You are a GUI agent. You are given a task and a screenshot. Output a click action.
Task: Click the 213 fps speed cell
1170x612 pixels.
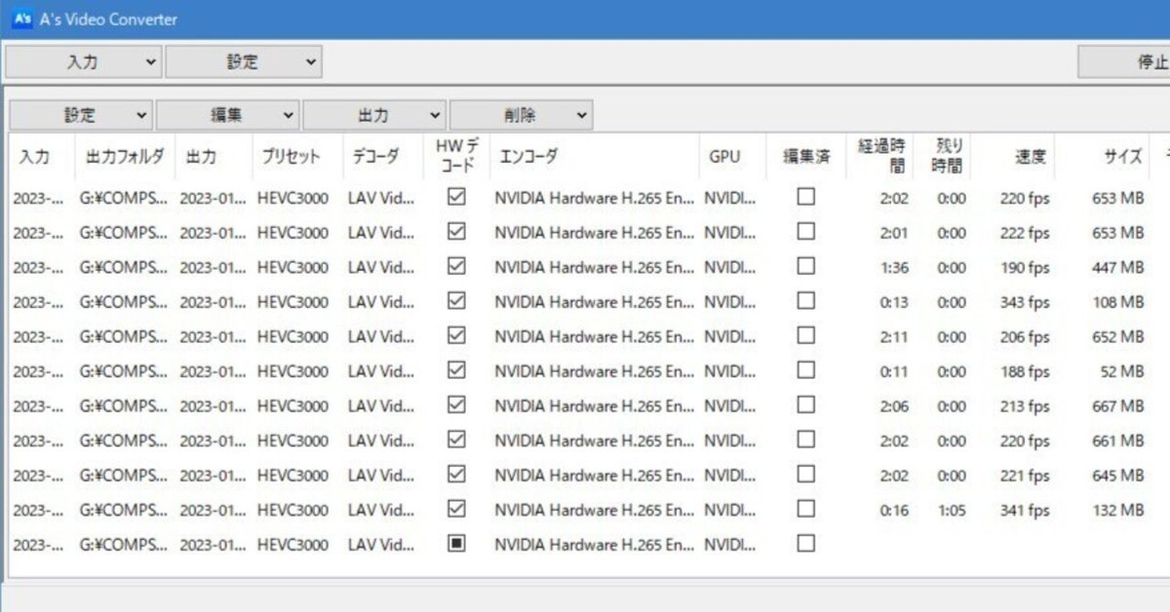tap(1025, 407)
